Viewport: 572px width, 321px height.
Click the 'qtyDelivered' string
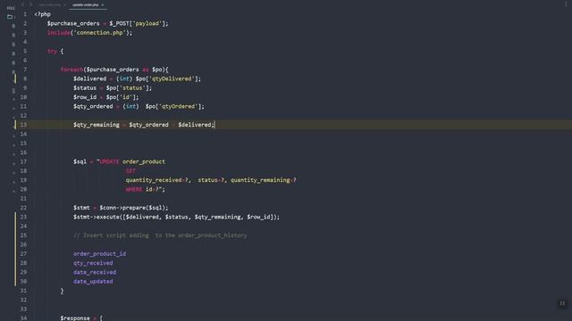point(172,78)
